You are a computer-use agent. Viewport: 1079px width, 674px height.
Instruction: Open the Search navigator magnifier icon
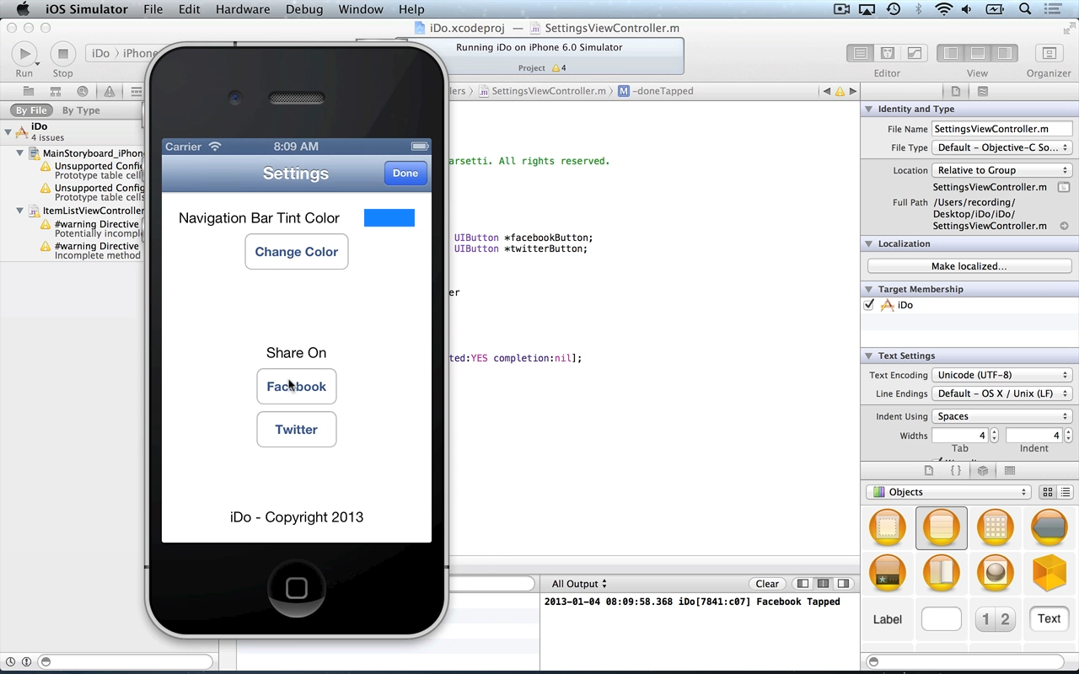(x=83, y=92)
